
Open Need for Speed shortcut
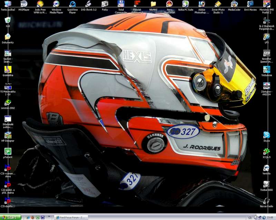point(267,53)
